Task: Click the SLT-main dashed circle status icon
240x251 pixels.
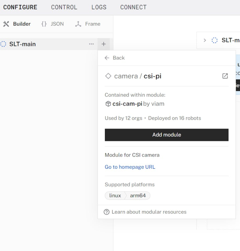Action: click(x=4, y=44)
